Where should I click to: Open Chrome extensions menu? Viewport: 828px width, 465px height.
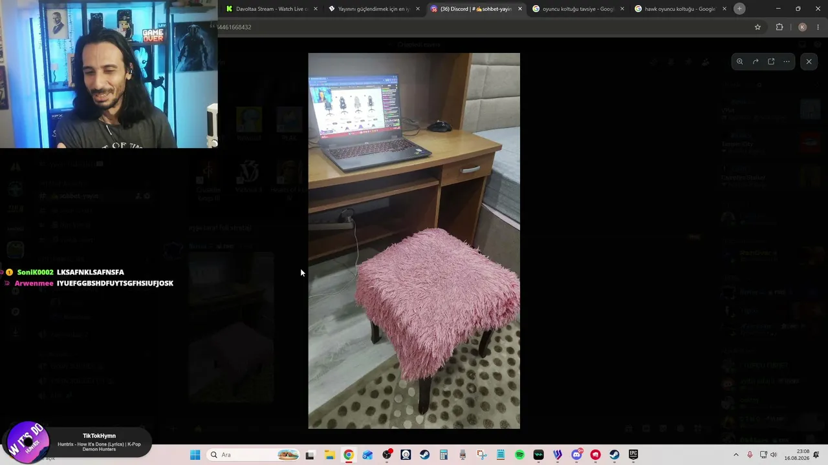779,27
